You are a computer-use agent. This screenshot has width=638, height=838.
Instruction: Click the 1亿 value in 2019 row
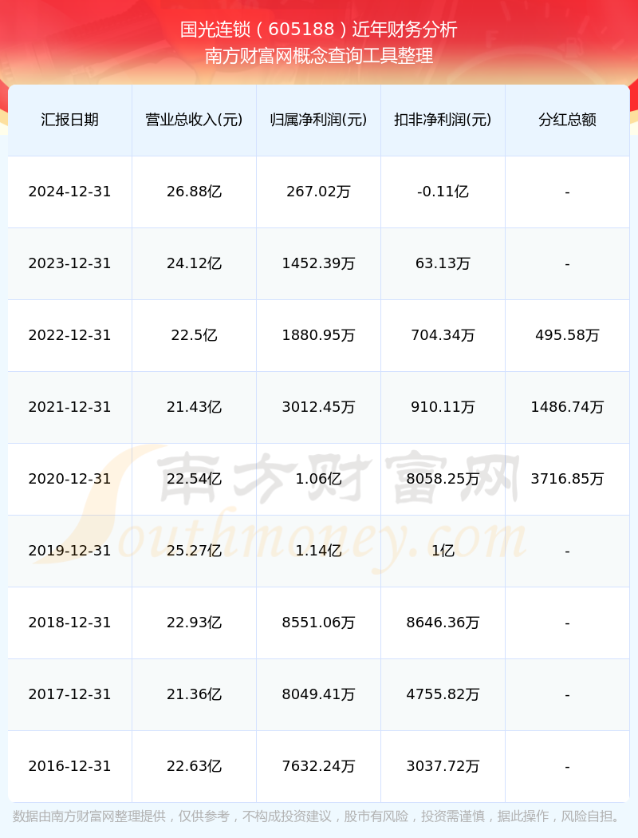(x=443, y=551)
